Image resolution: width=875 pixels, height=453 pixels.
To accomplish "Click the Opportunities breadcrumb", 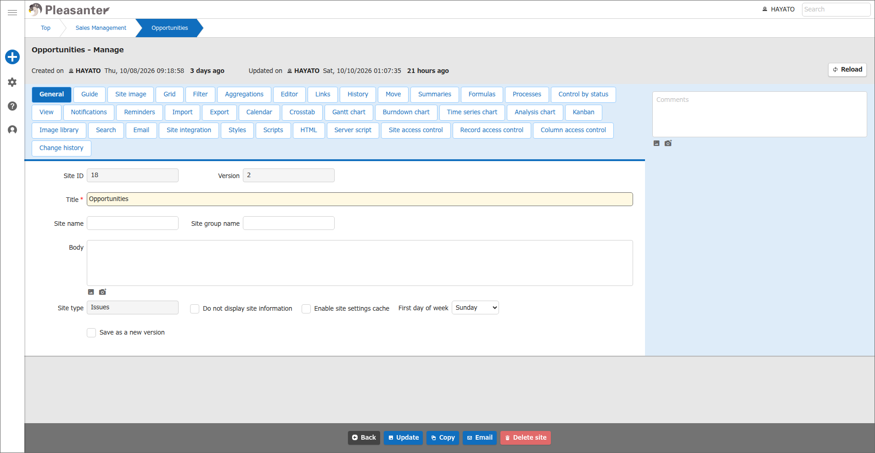I will [170, 28].
